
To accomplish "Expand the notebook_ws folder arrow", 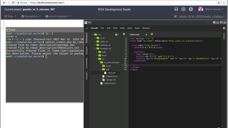I will click(95, 45).
